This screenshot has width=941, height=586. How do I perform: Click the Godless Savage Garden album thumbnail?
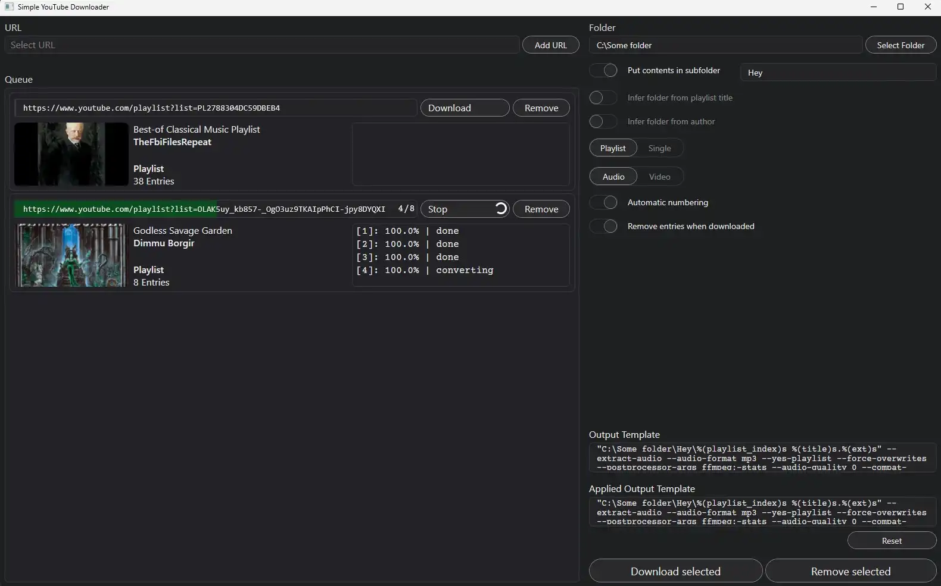(71, 255)
